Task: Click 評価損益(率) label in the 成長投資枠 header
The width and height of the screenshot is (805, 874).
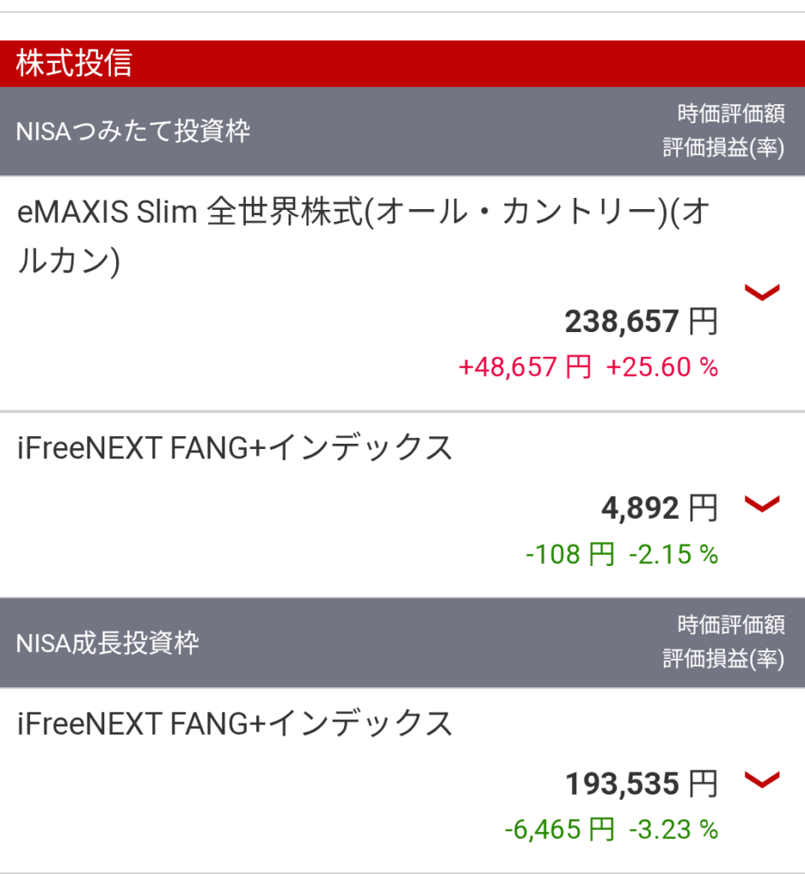Action: tap(723, 659)
